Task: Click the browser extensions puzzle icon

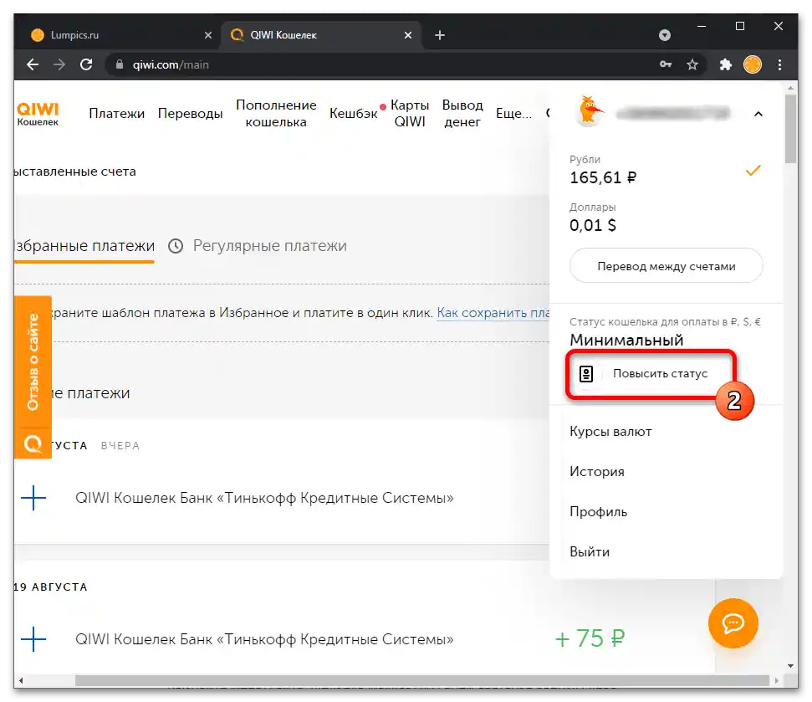Action: click(725, 64)
